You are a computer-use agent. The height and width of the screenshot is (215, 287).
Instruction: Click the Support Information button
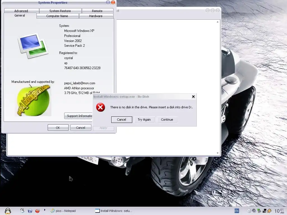(x=79, y=116)
